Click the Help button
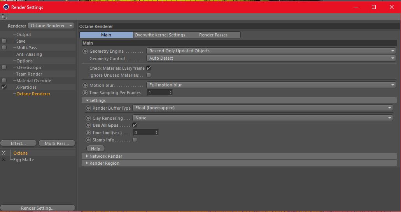 pos(96,148)
